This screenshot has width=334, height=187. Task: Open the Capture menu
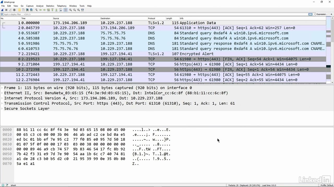tap(30, 6)
